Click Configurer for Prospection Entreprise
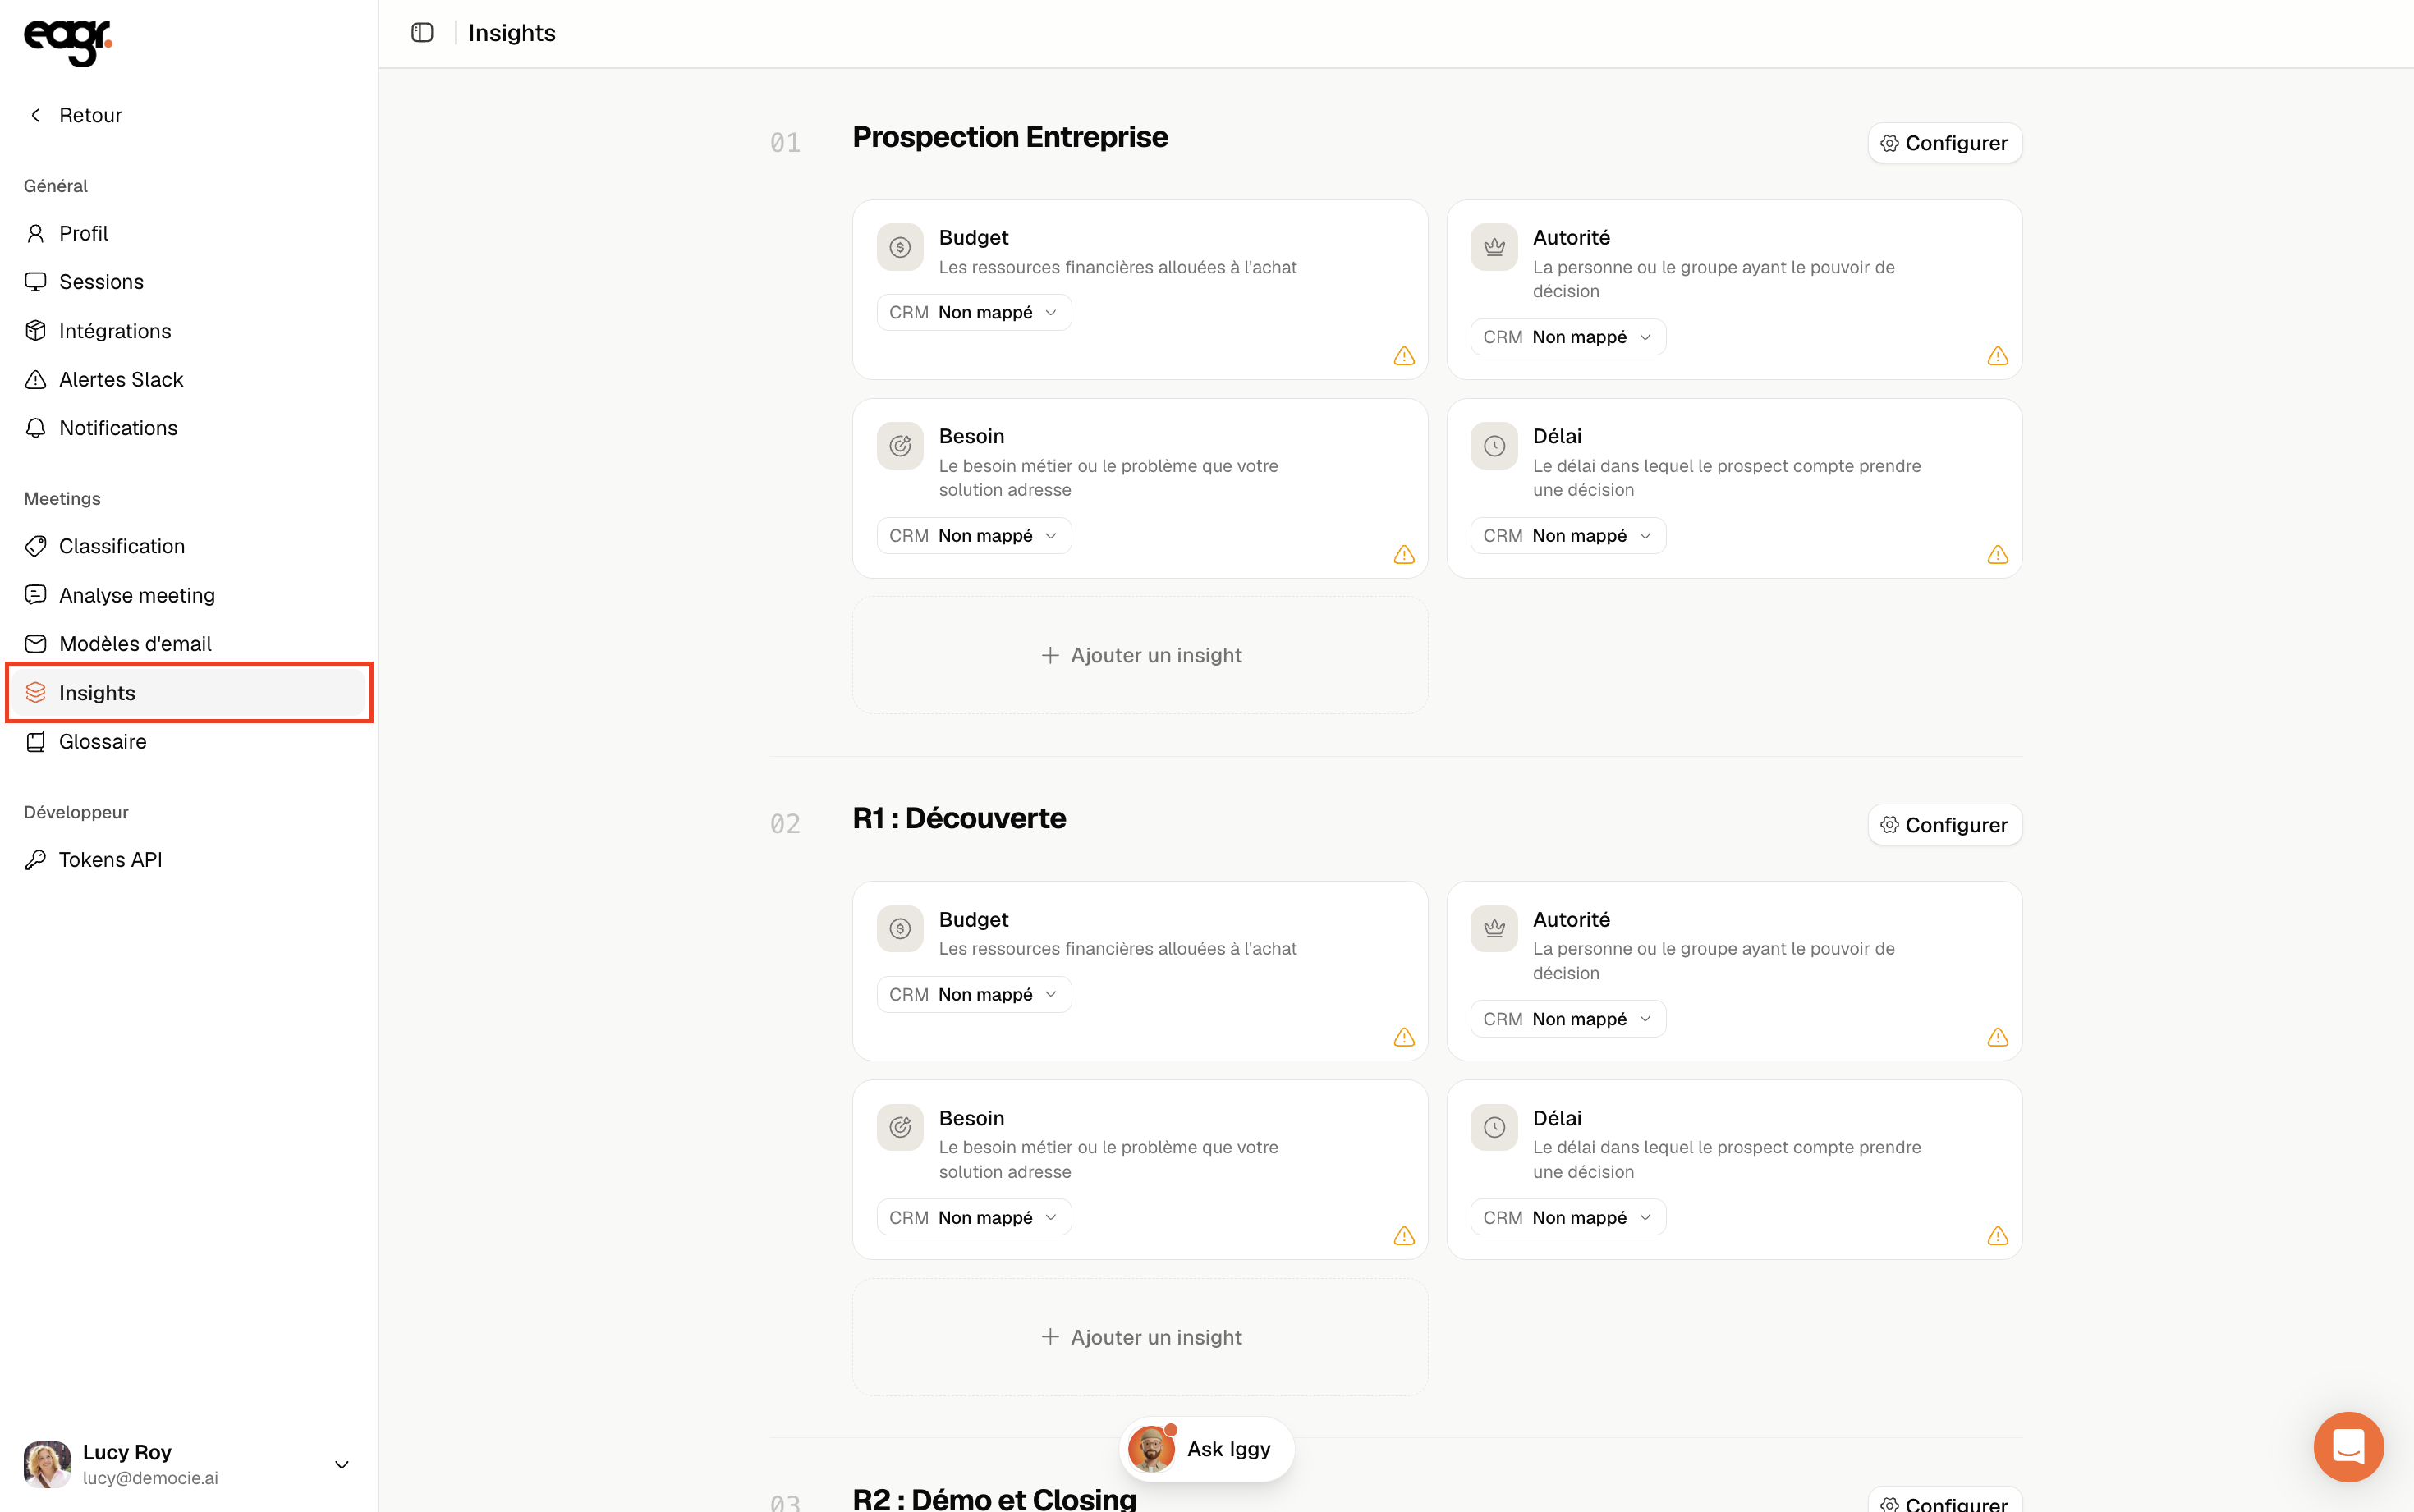 point(1945,143)
